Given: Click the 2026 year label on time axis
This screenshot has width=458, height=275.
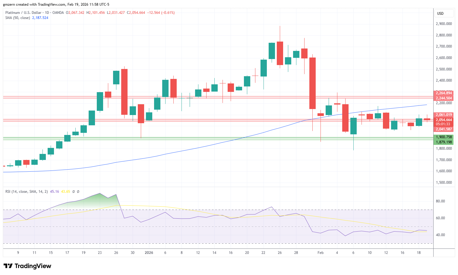Looking at the screenshot, I should tap(149, 253).
